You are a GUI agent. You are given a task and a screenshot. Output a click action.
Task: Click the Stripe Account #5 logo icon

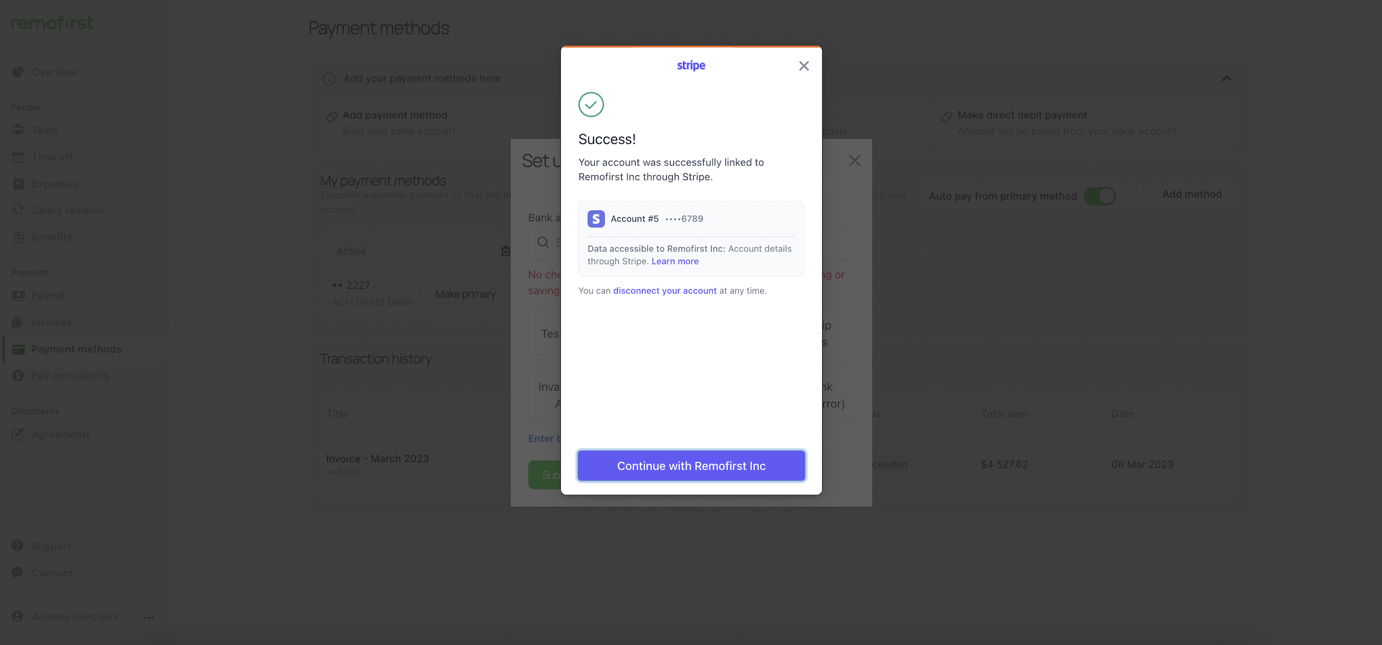[596, 219]
